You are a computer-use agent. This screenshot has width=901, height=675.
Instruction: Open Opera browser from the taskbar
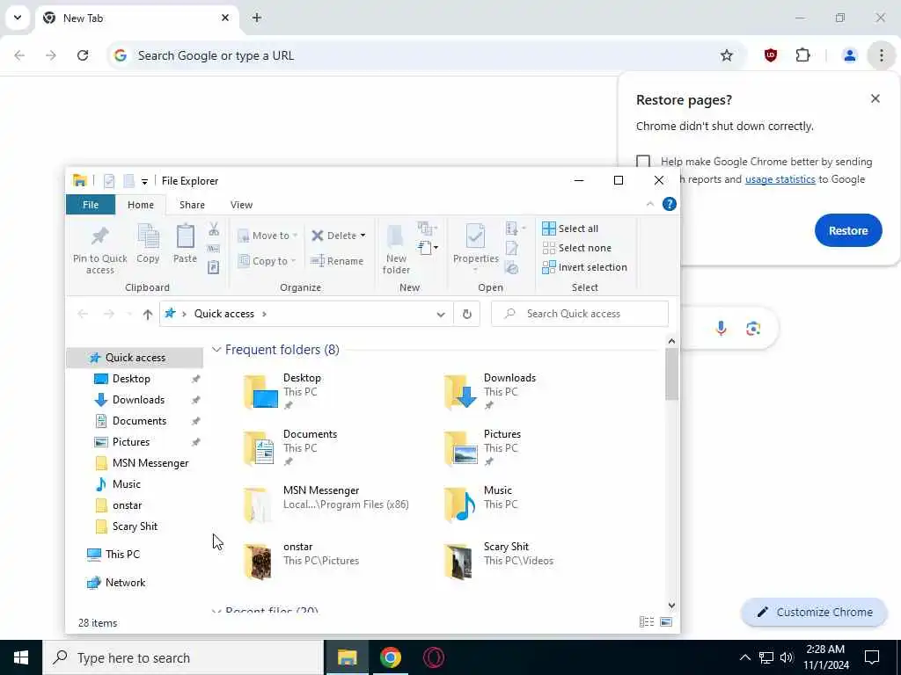(x=433, y=657)
